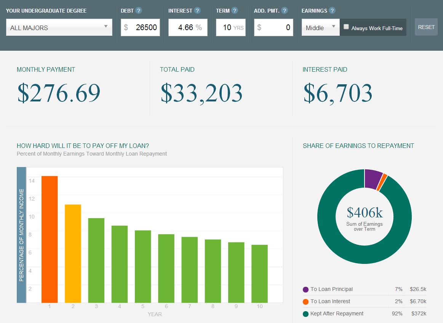This screenshot has height=323, width=443.
Task: Expand the Middle earnings dropdown
Action: click(x=320, y=27)
